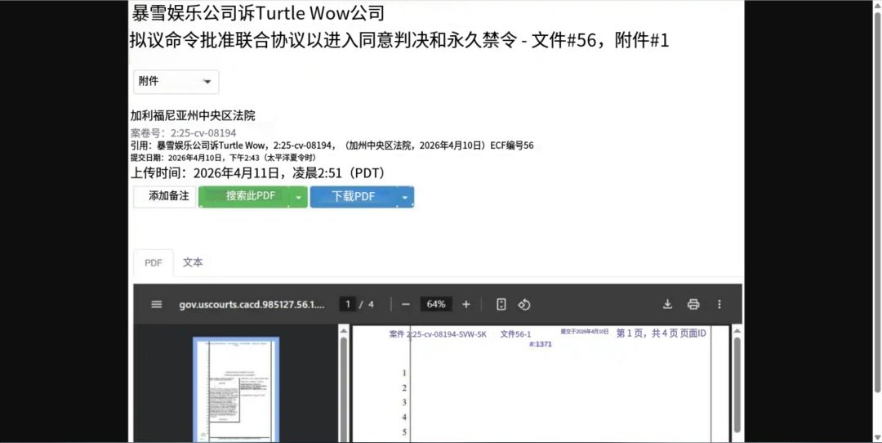Click the 64% zoom level field

point(436,305)
